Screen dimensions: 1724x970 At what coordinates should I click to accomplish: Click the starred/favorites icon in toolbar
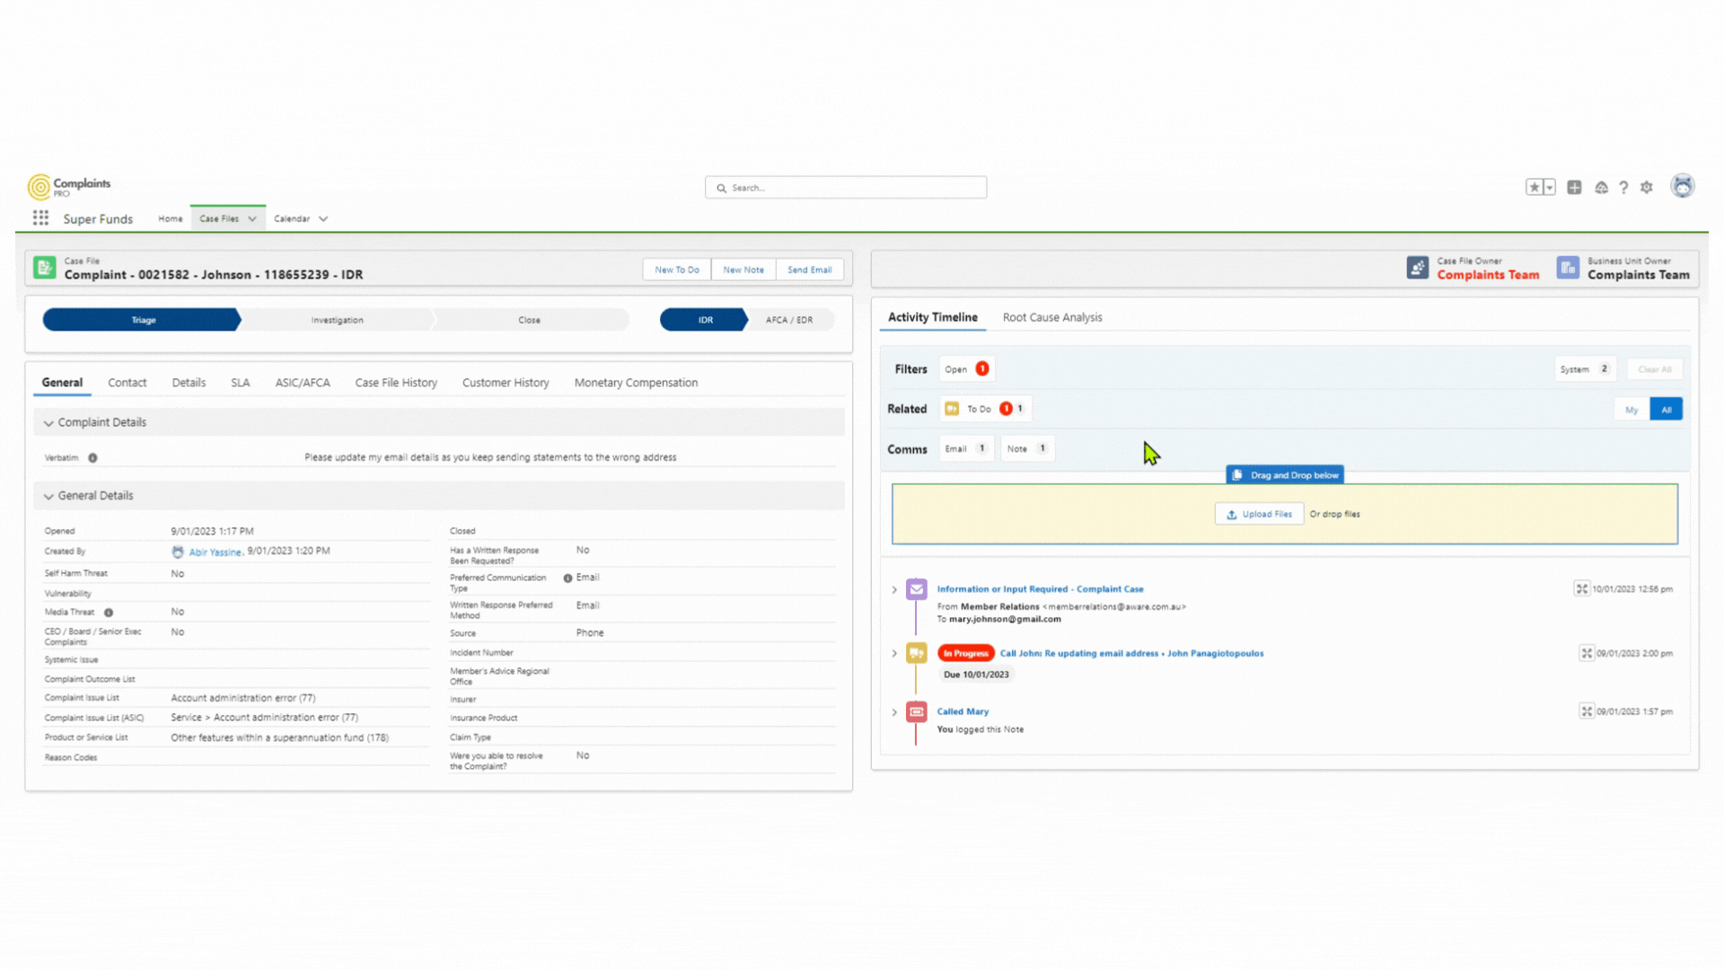(1535, 186)
